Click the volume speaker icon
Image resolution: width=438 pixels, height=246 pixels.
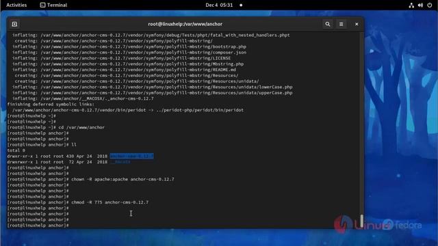coord(420,5)
